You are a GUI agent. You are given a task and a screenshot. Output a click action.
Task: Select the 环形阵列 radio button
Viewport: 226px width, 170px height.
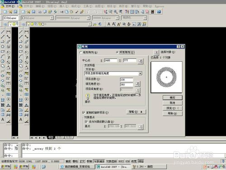tap(118, 53)
